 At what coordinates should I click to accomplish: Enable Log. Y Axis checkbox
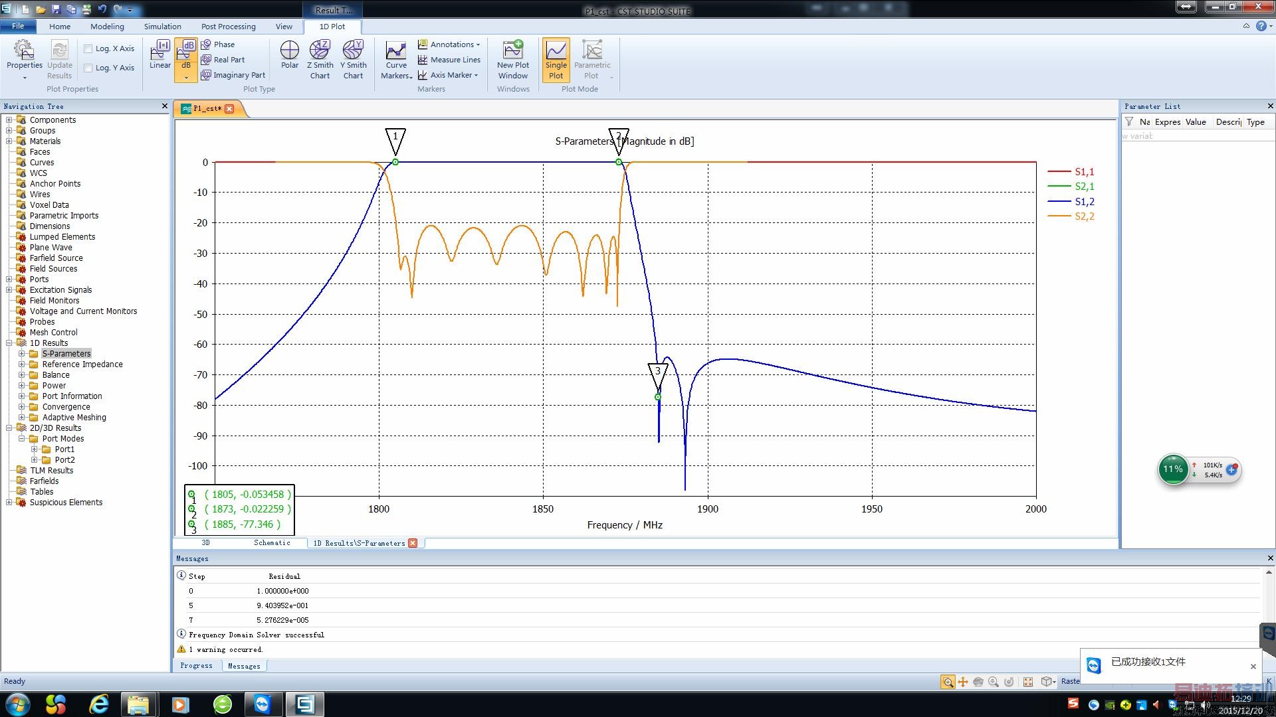(88, 68)
